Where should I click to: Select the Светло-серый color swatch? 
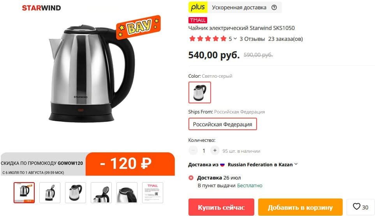click(x=200, y=92)
